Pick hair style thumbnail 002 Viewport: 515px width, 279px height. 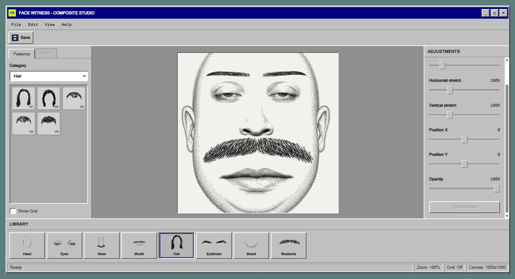(x=49, y=98)
